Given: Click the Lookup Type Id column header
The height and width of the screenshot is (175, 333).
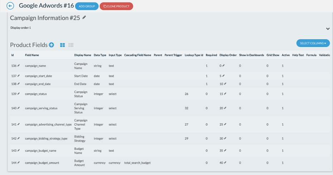Looking at the screenshot, I should pyautogui.click(x=194, y=55).
